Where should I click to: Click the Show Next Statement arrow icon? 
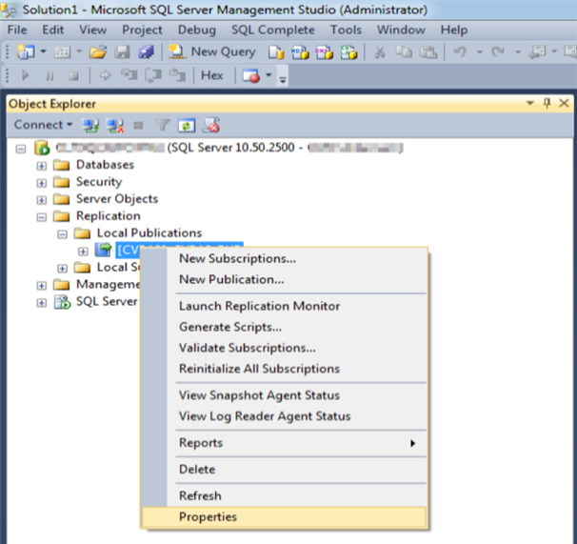click(x=106, y=75)
